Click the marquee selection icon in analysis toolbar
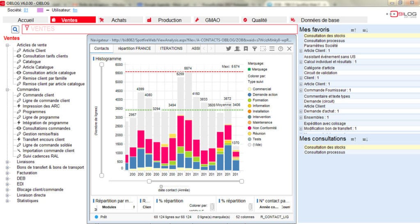Image resolution: width=420 pixels, height=224 pixels. pyautogui.click(x=263, y=48)
